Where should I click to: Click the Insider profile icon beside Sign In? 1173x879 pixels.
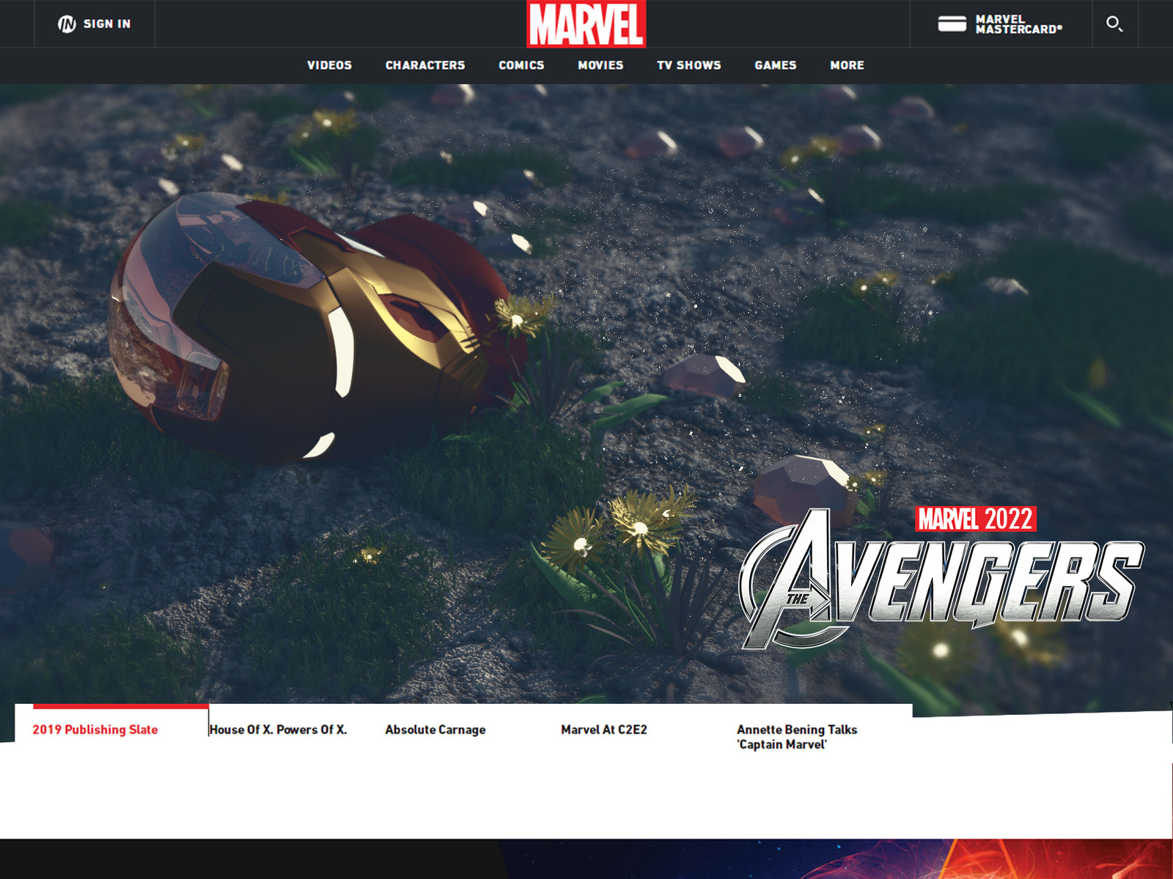(67, 23)
